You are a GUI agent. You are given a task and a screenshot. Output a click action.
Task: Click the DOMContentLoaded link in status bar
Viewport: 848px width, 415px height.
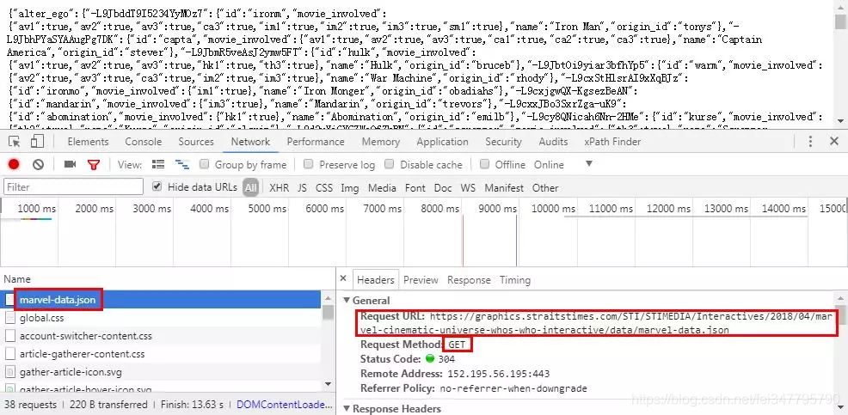pyautogui.click(x=284, y=404)
